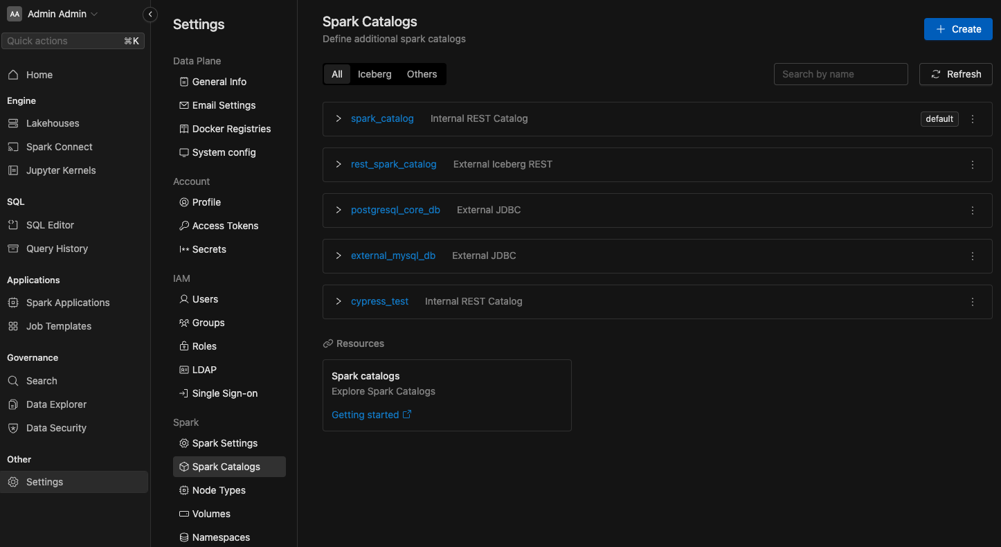This screenshot has width=1001, height=547.
Task: Open the postgresql_core_db link
Action: pyautogui.click(x=395, y=210)
